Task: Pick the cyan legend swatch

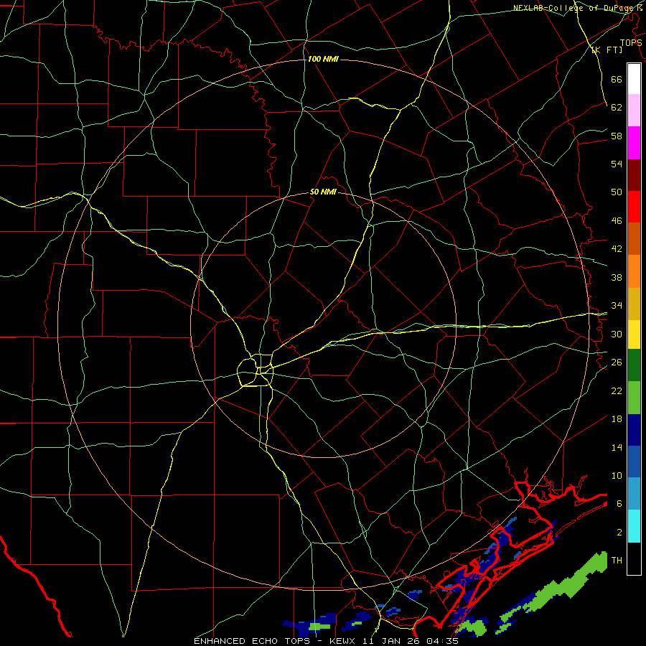Action: [x=634, y=526]
